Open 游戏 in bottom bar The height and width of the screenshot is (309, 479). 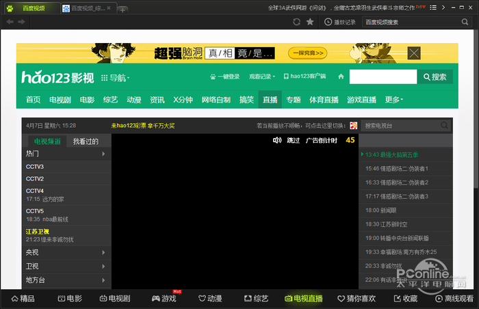164,299
